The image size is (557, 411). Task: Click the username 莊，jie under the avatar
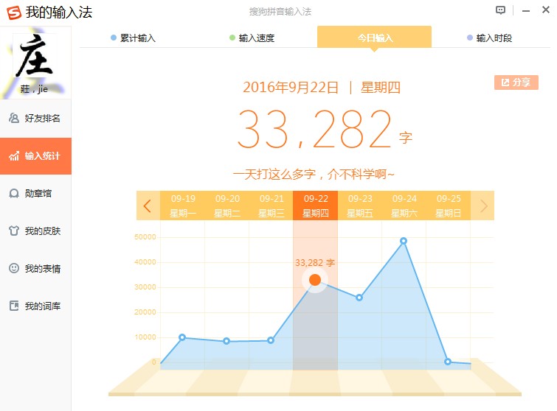[34, 88]
